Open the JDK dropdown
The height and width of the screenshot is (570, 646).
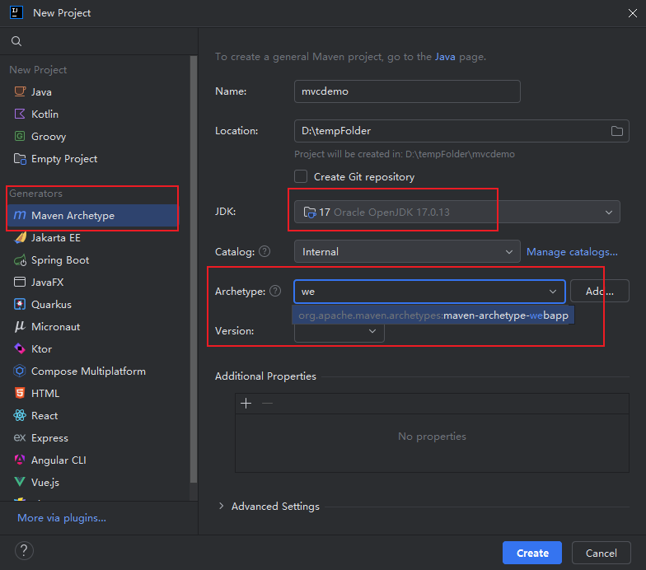pyautogui.click(x=456, y=212)
